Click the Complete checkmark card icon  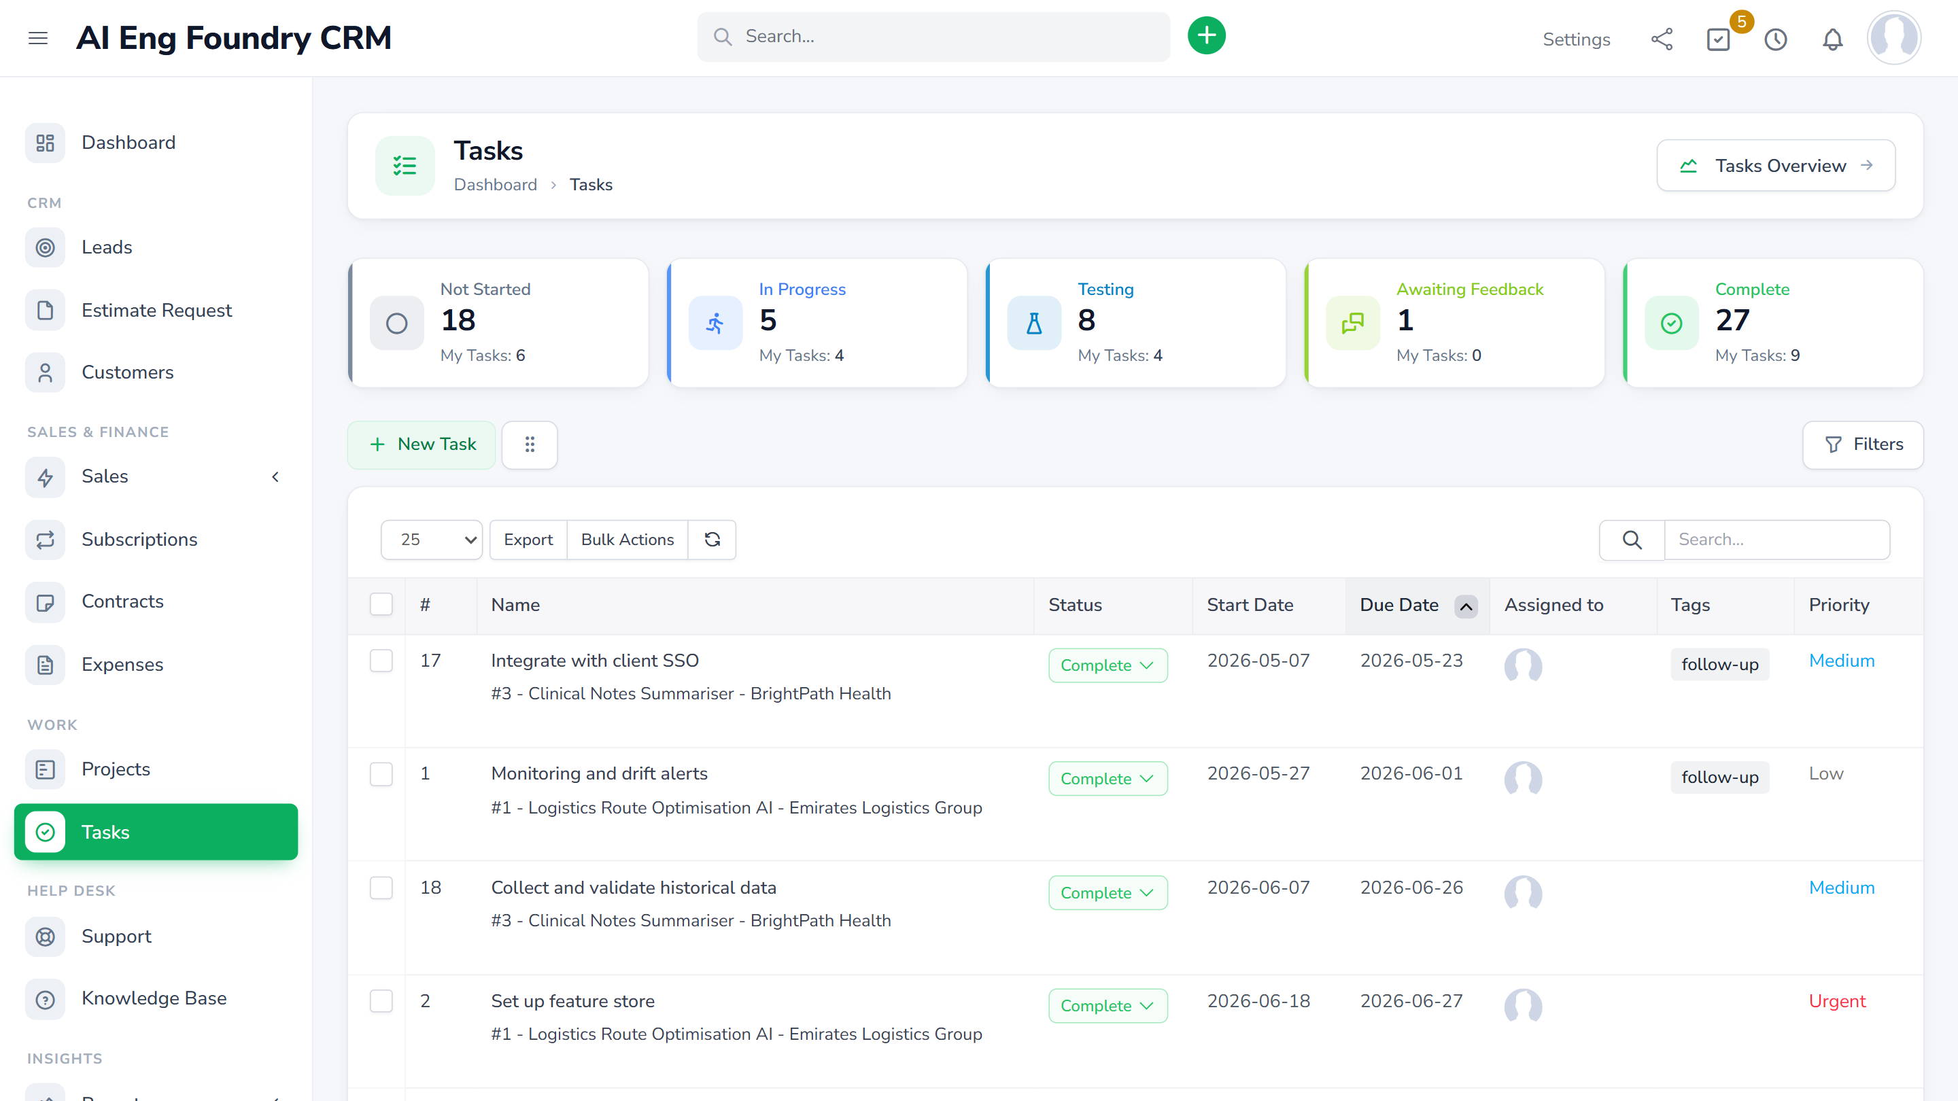coord(1672,323)
